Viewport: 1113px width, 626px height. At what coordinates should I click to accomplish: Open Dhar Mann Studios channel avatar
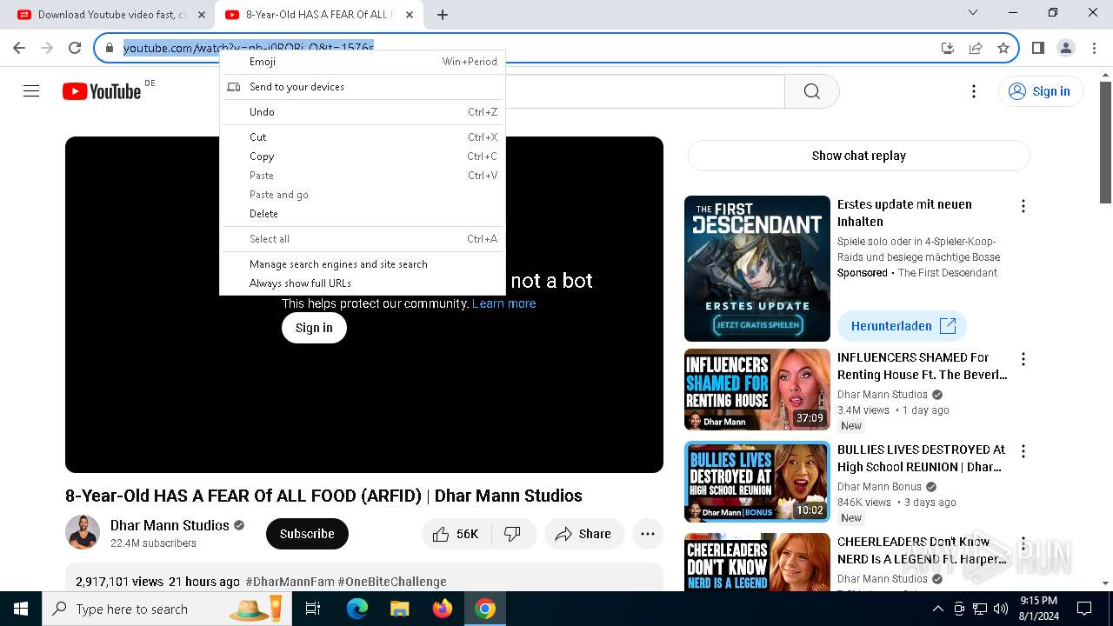click(x=83, y=532)
